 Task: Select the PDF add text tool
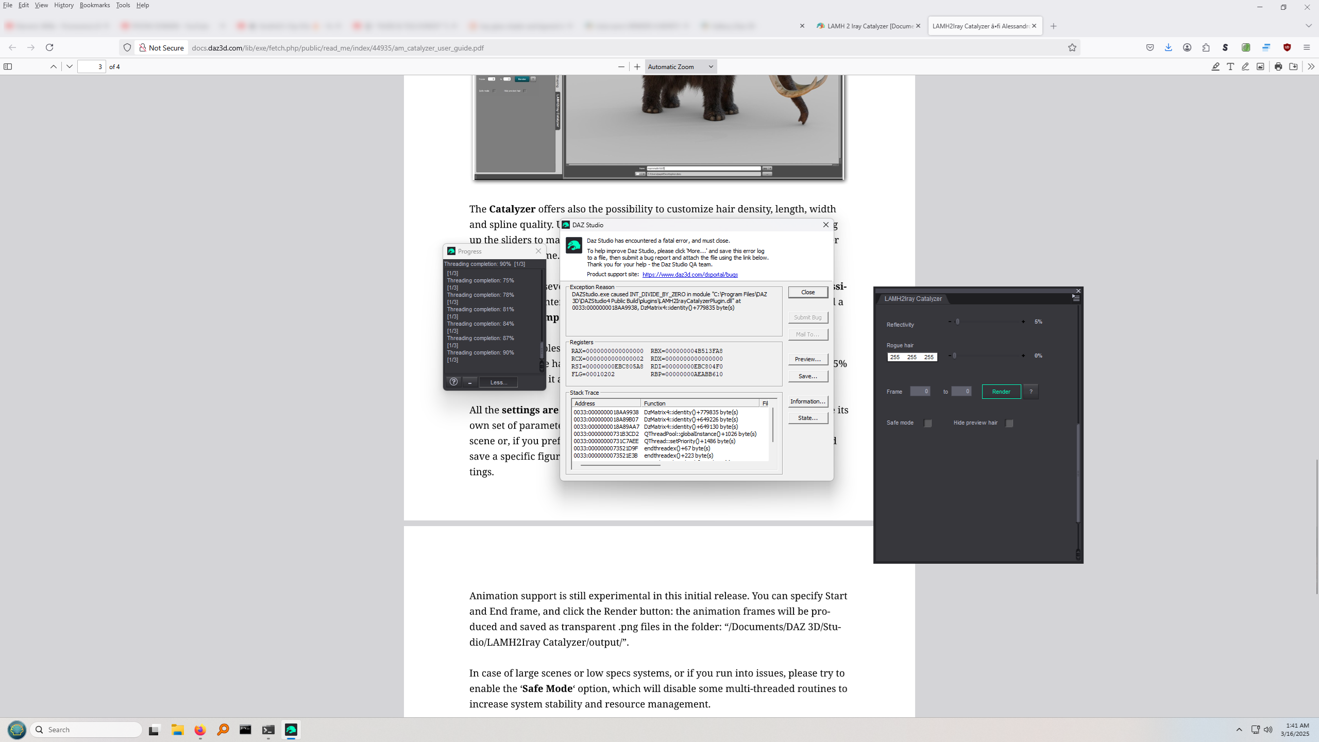tap(1230, 66)
